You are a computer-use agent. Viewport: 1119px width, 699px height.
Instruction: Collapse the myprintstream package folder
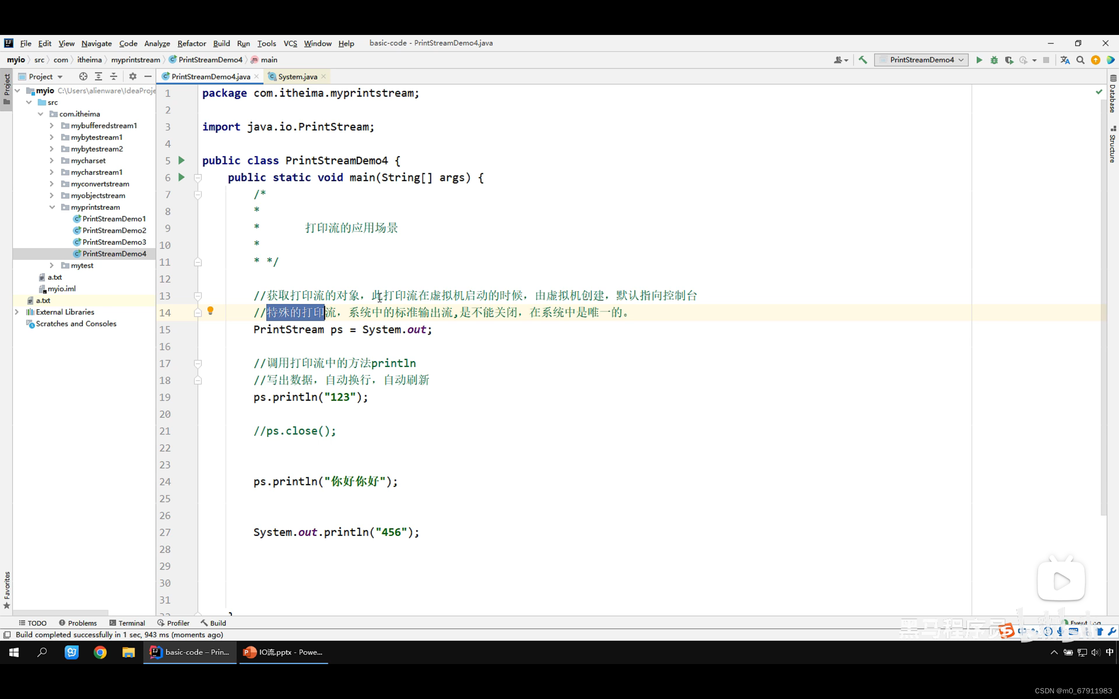(52, 207)
